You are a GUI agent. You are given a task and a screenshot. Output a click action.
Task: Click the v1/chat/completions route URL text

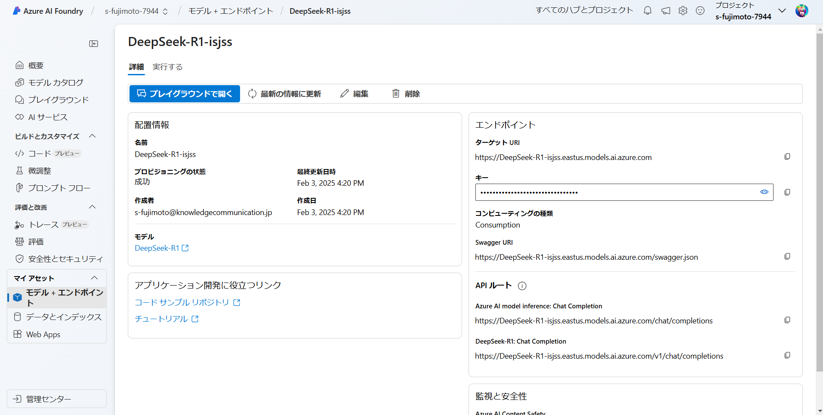pyautogui.click(x=599, y=356)
